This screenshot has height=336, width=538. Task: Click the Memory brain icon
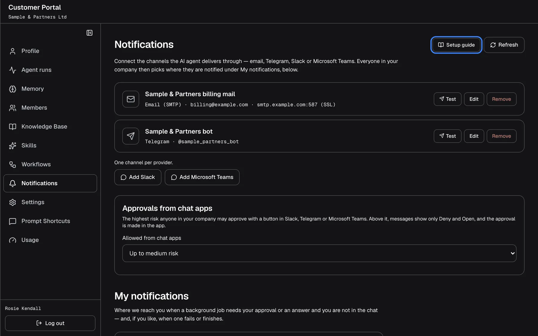click(13, 89)
